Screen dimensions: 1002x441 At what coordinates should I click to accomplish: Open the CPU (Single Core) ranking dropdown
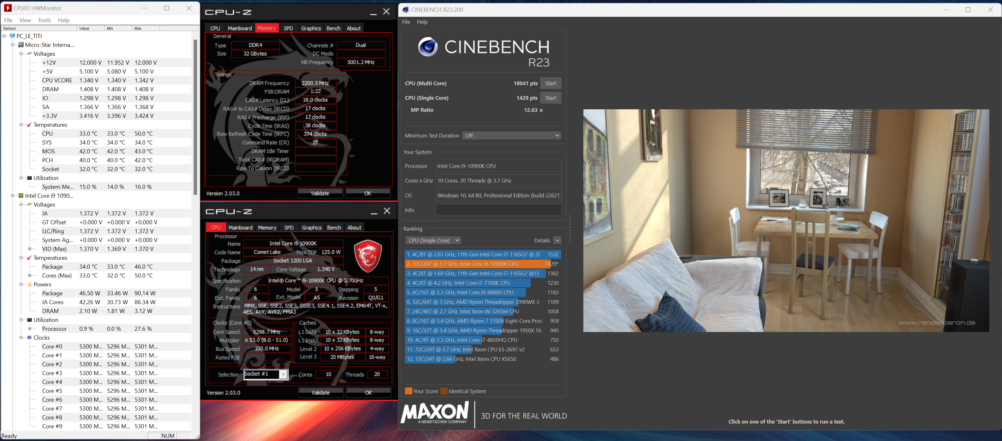pos(433,240)
